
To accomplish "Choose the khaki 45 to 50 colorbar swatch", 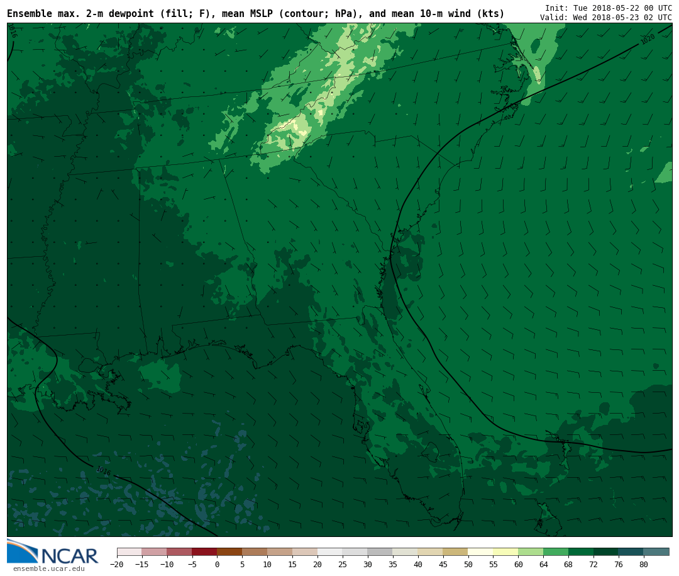I will coord(455,551).
